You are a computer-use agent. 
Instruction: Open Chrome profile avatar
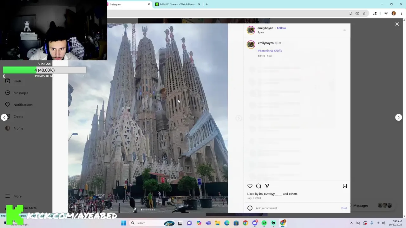394,13
